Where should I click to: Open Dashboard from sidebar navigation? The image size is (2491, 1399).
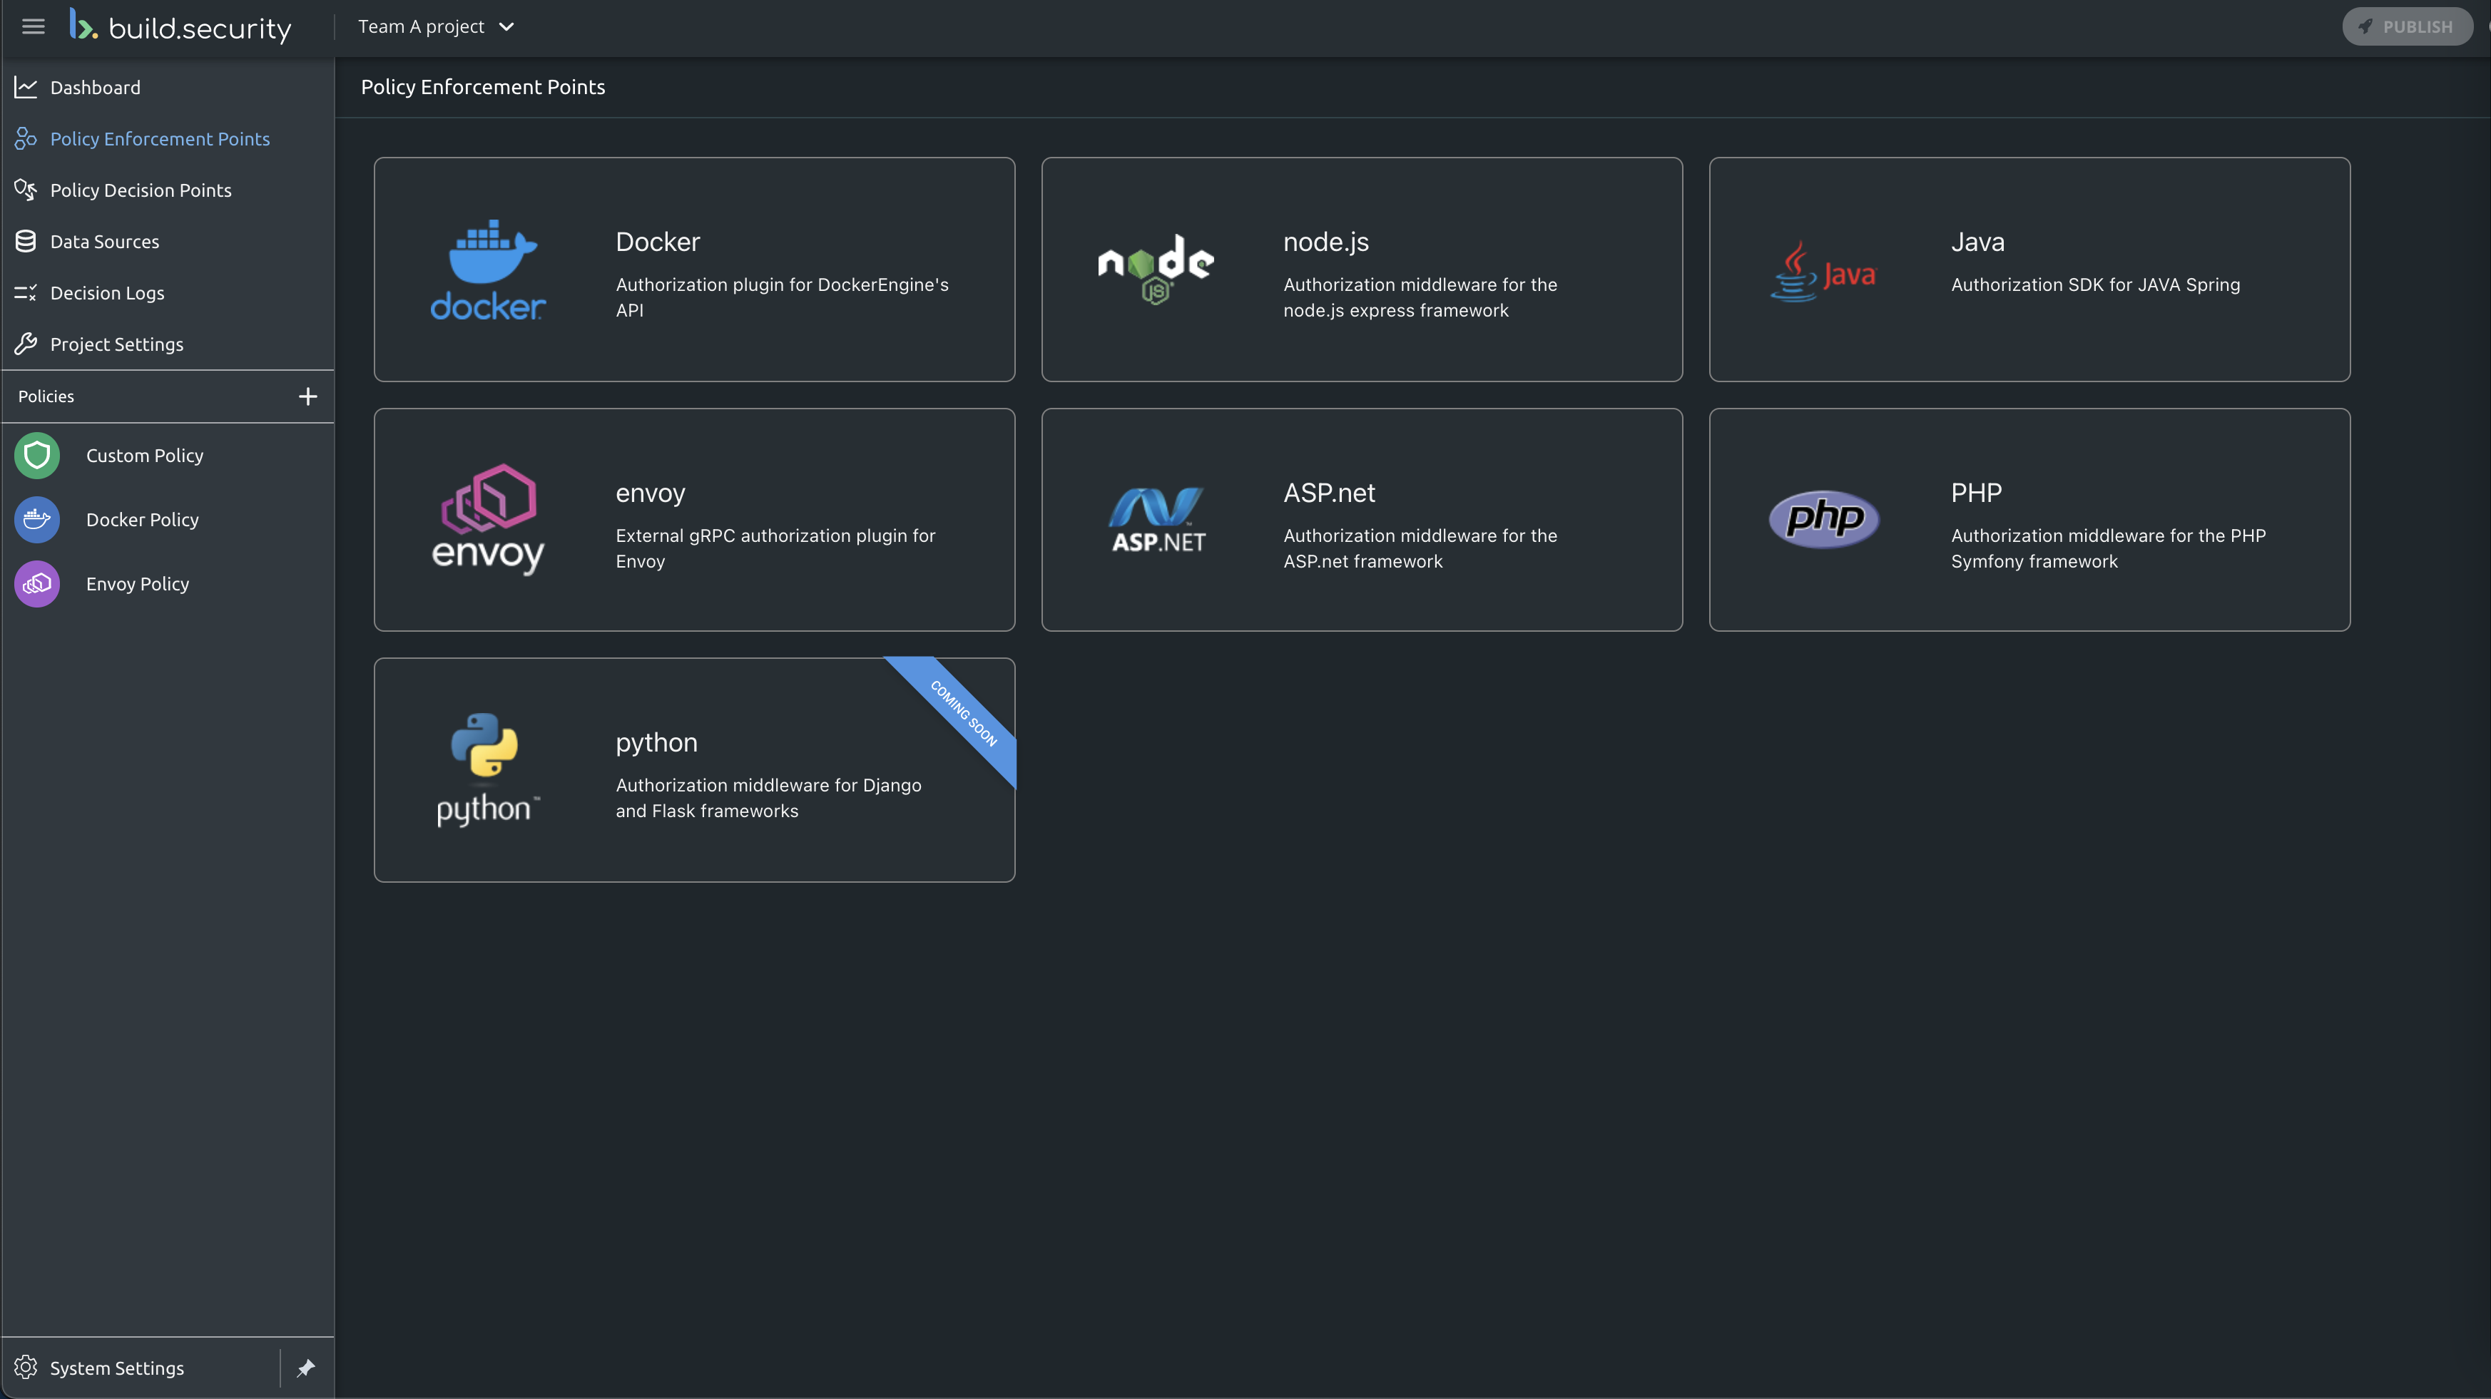(x=94, y=86)
